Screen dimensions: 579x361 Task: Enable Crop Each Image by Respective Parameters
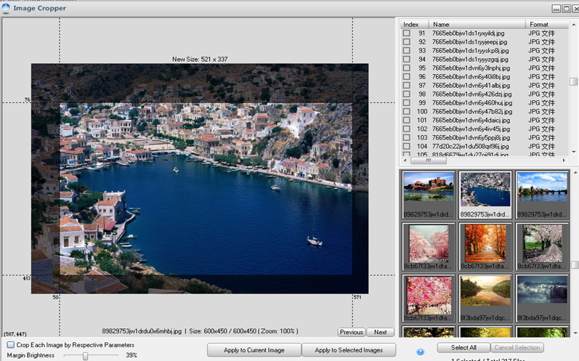pos(10,344)
